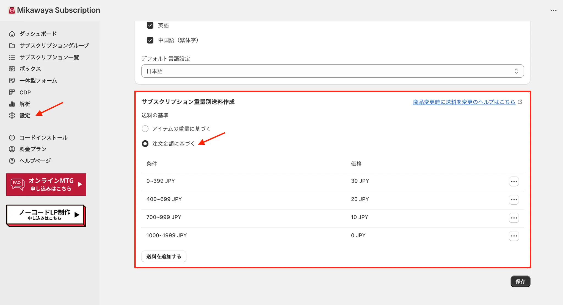Image resolution: width=563 pixels, height=305 pixels.
Task: Click the 送料を追加する button
Action: [x=164, y=257]
